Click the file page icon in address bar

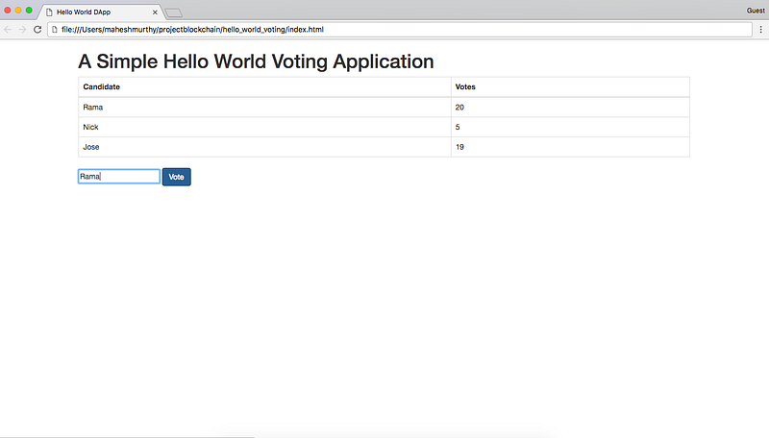click(x=55, y=30)
